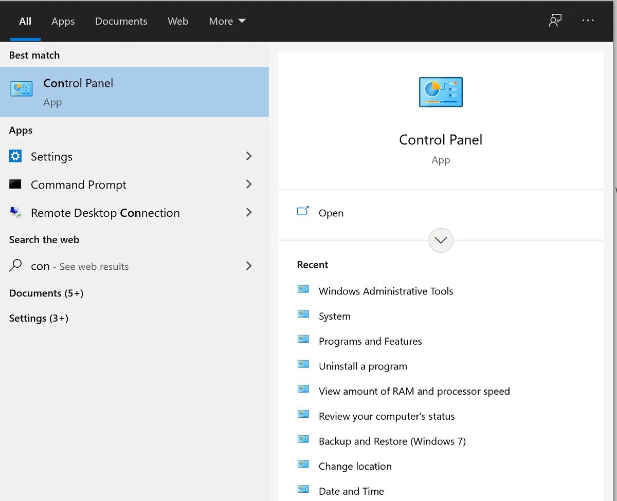Expand Command Prompt options arrow

pyautogui.click(x=249, y=184)
